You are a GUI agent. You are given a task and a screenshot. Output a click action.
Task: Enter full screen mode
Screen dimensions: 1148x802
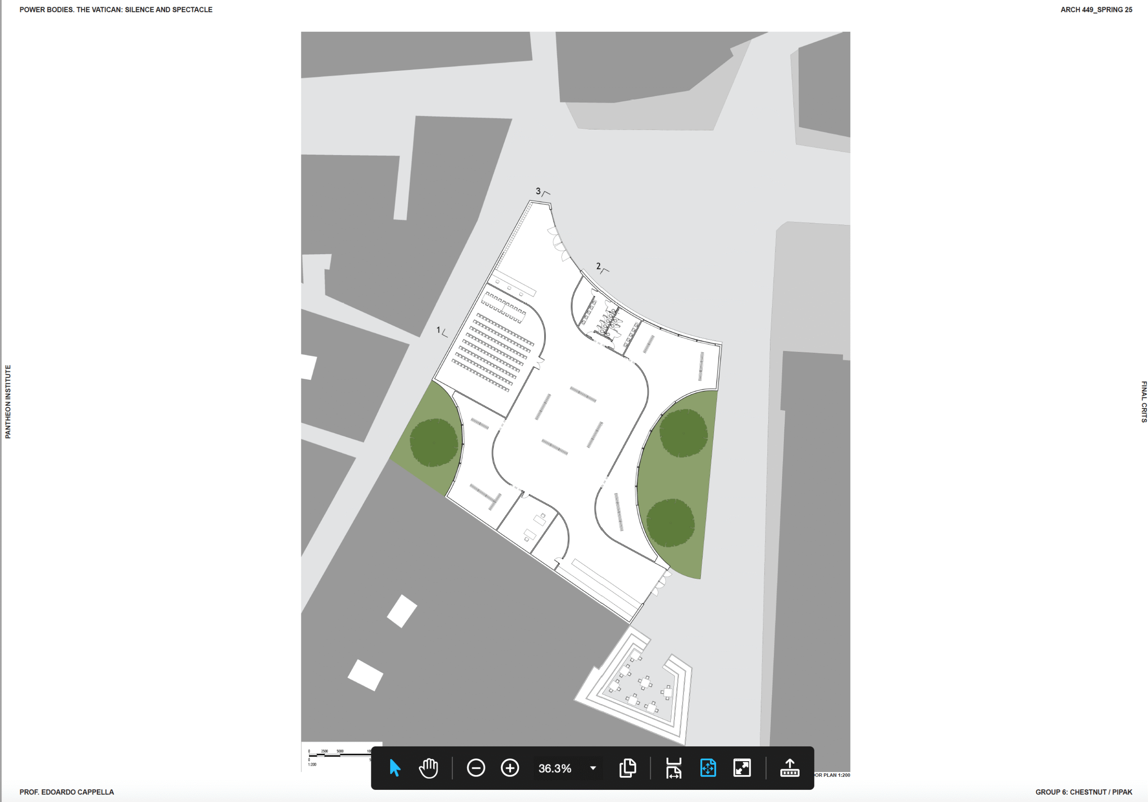(x=742, y=768)
